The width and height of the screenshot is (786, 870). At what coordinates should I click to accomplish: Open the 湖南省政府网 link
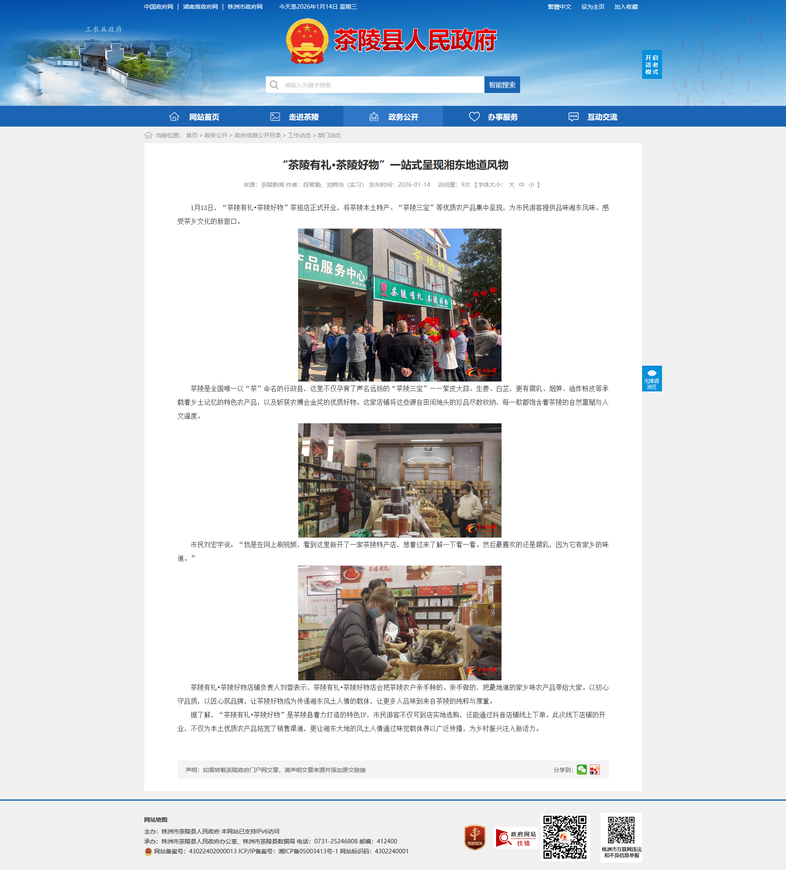pos(200,7)
